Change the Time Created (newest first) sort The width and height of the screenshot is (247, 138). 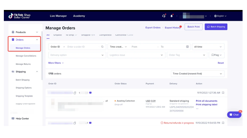(198, 74)
